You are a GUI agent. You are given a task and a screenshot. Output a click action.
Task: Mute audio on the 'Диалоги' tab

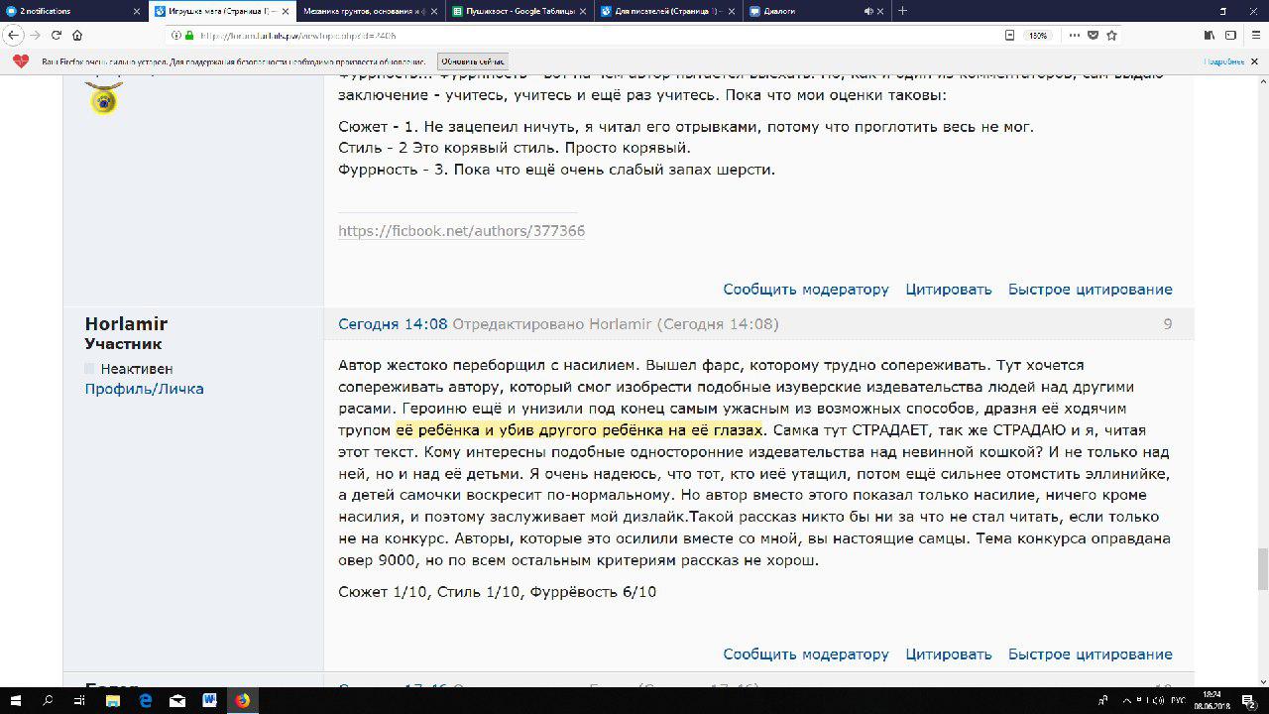[x=868, y=11]
